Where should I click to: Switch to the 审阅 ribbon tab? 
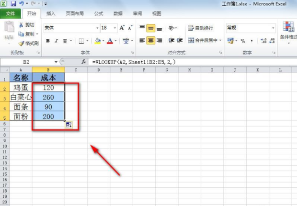coord(137,13)
